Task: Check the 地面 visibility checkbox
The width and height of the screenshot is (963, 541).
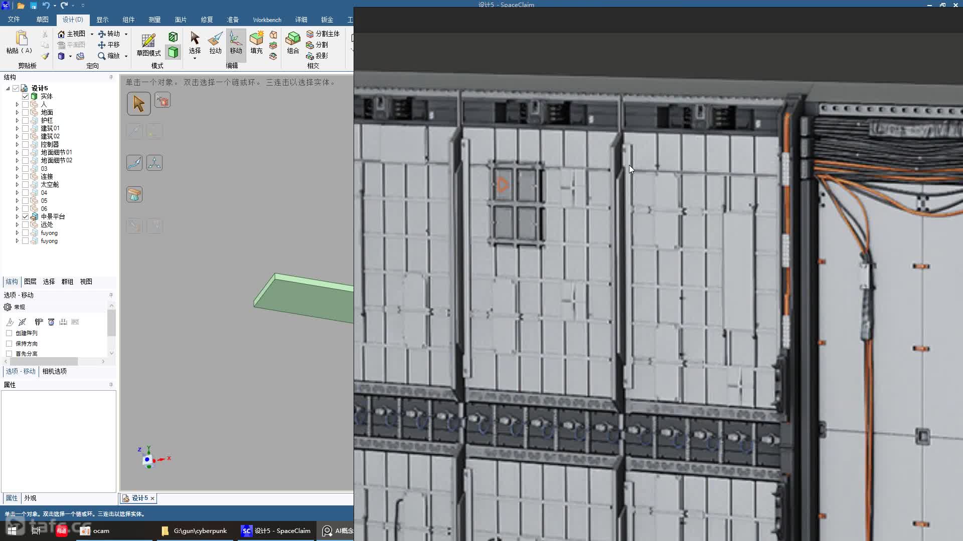Action: pyautogui.click(x=25, y=112)
